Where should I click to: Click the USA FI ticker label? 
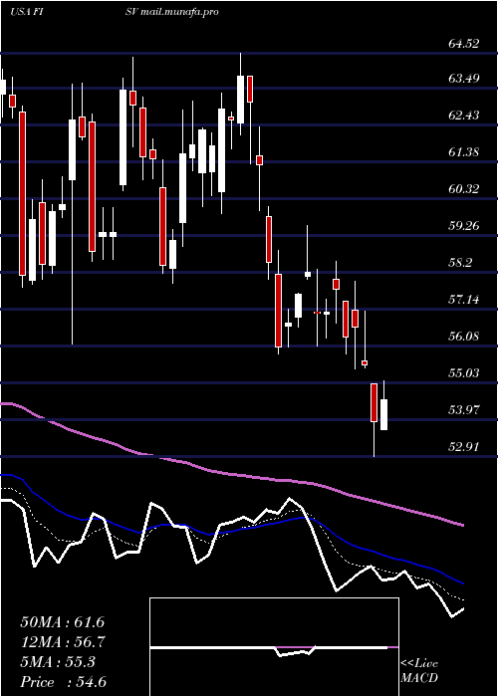(26, 12)
